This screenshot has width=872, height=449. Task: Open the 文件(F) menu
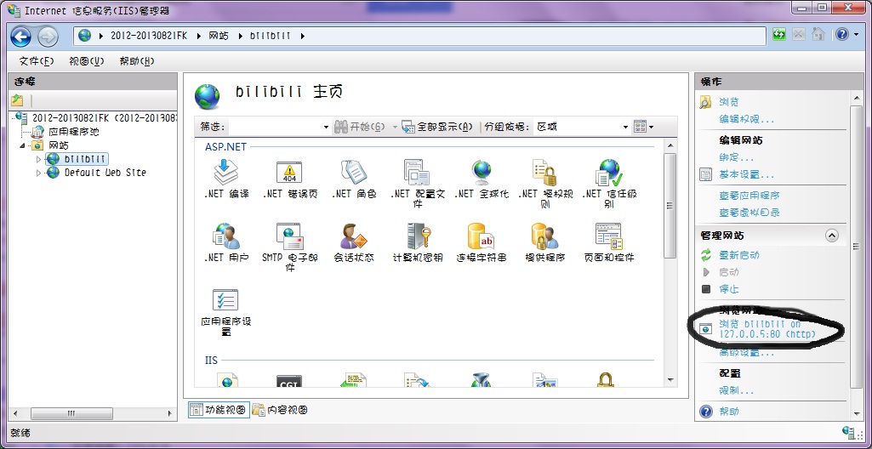(37, 61)
